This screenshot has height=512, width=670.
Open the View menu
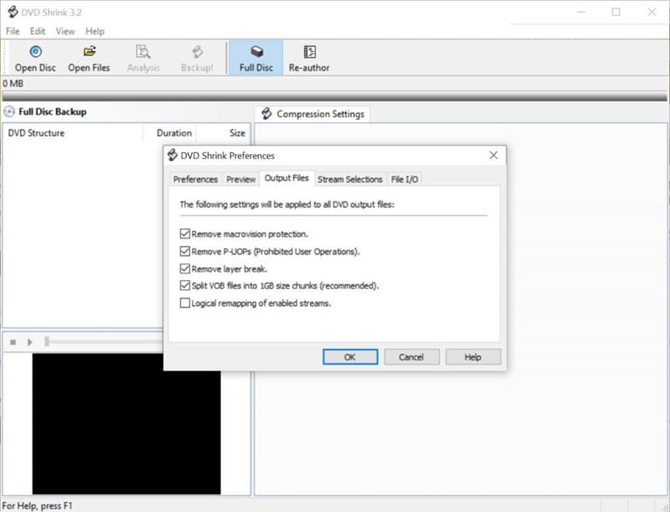[65, 31]
